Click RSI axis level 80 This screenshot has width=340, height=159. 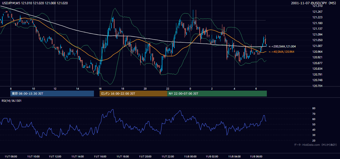[x=314, y=108]
